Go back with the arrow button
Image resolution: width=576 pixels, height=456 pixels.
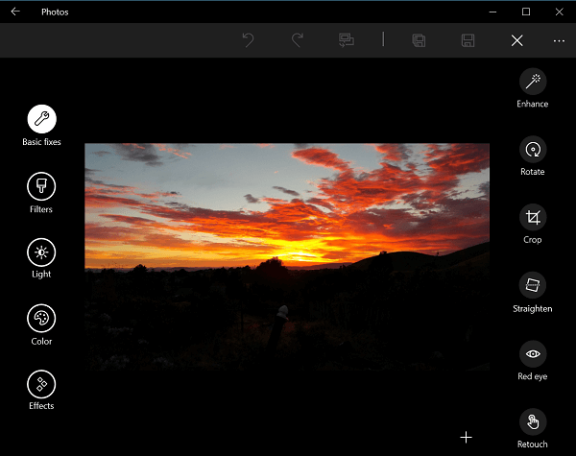[x=15, y=12]
